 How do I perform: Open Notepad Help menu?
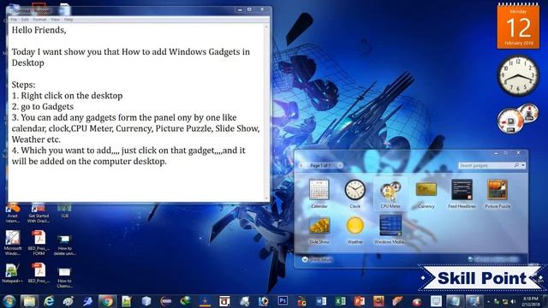tap(68, 20)
